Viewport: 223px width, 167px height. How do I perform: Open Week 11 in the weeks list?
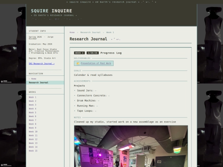pyautogui.click(x=33, y=136)
